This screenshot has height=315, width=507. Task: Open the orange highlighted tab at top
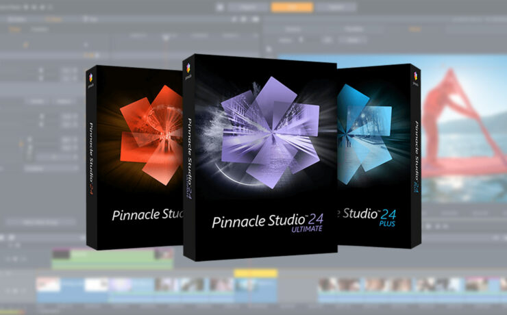[x=292, y=7]
